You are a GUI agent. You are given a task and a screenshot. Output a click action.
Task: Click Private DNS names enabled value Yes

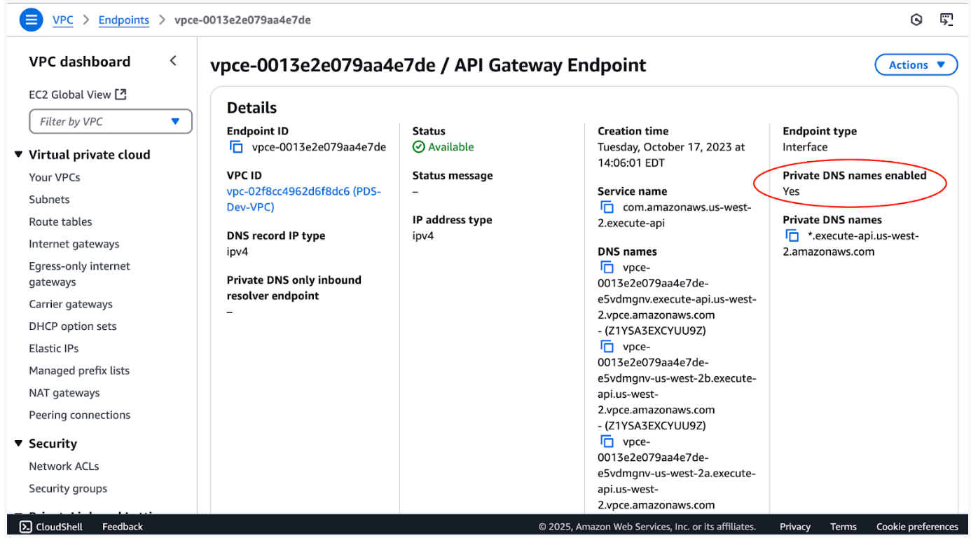click(791, 191)
